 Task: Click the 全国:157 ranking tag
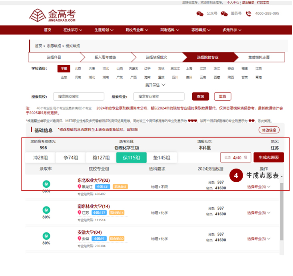pyautogui.click(x=99, y=213)
